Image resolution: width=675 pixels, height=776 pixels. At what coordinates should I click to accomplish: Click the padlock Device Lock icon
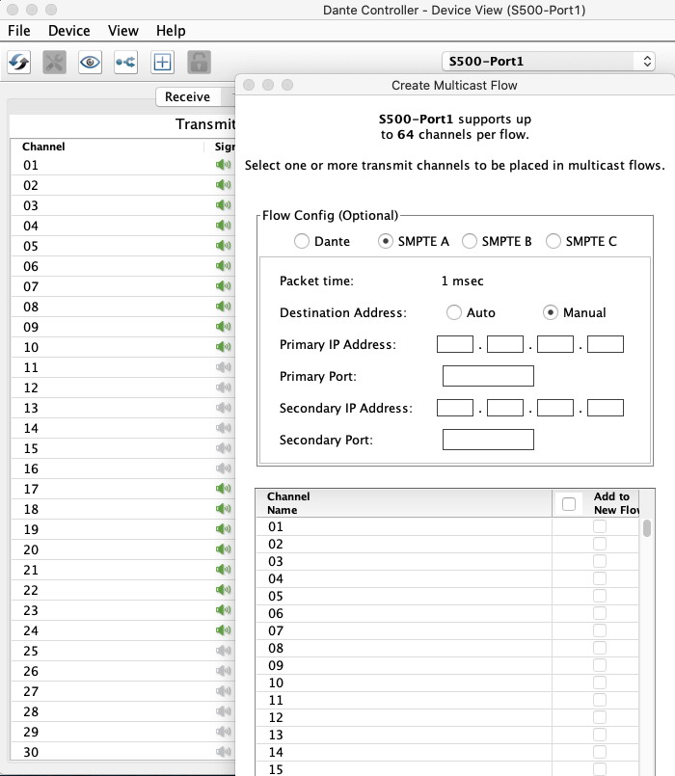[199, 63]
